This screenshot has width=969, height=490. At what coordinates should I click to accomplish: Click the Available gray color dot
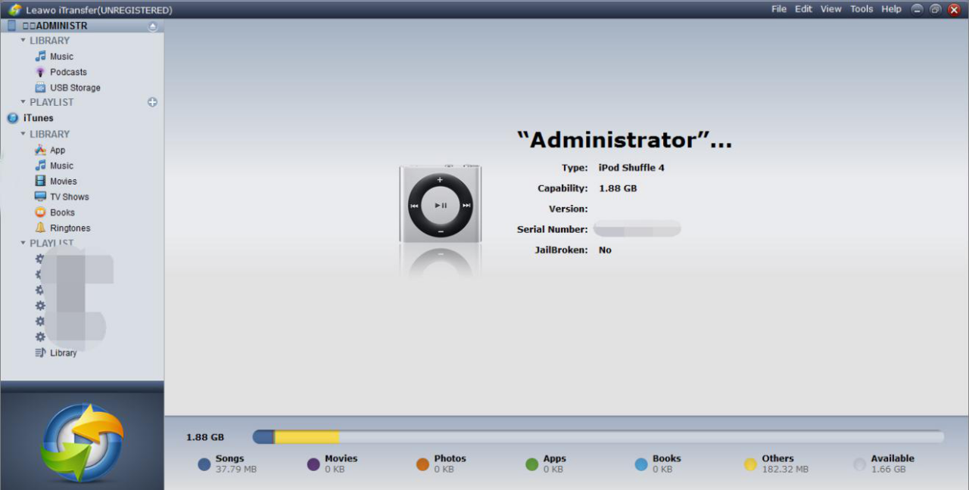[x=859, y=464]
